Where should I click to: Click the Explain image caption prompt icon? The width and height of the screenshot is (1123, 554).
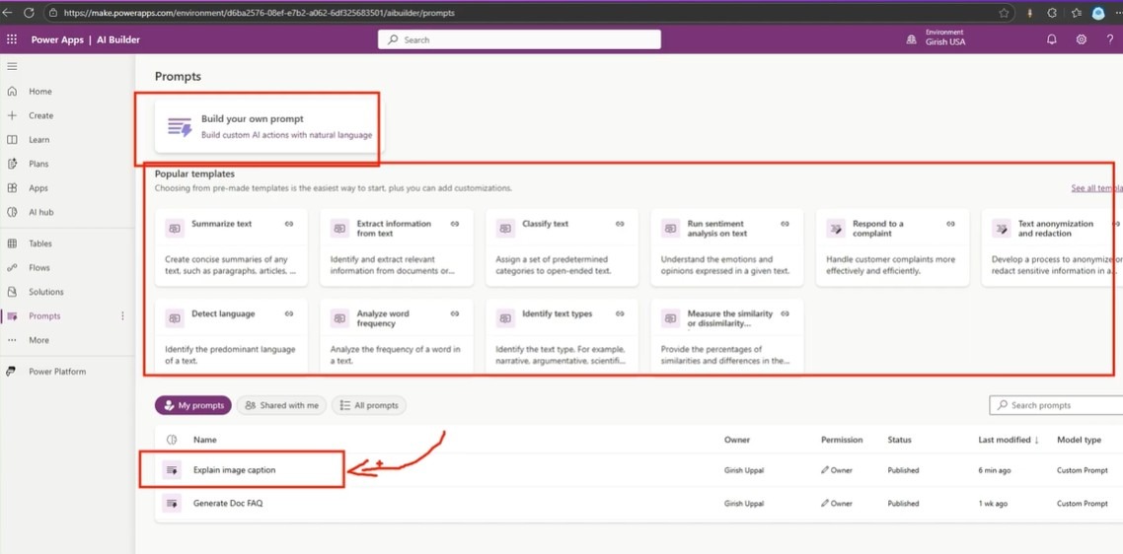coord(173,470)
